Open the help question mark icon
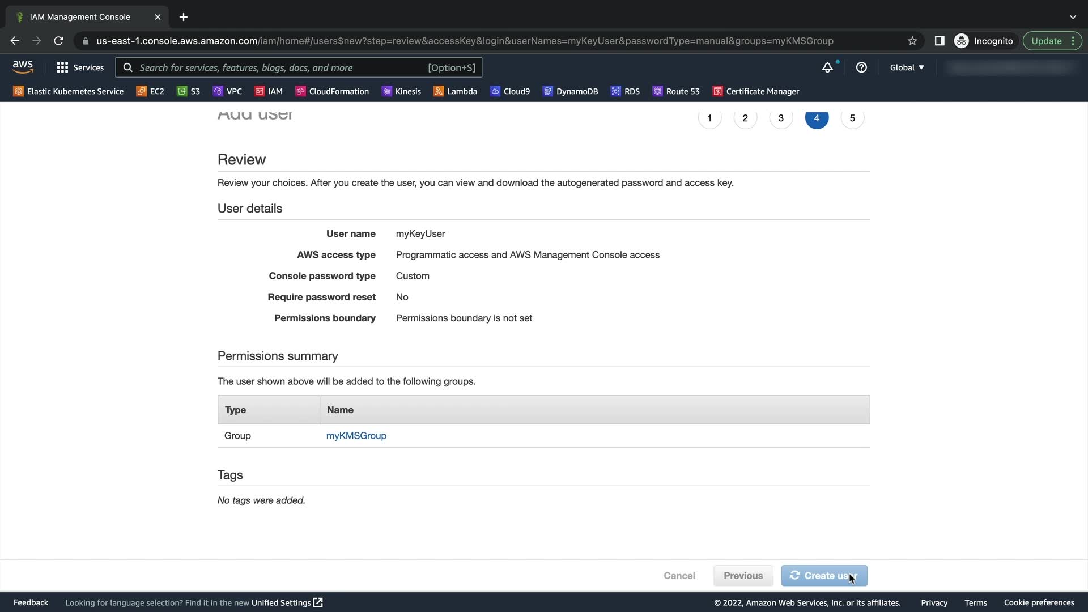Image resolution: width=1088 pixels, height=612 pixels. pyautogui.click(x=861, y=67)
